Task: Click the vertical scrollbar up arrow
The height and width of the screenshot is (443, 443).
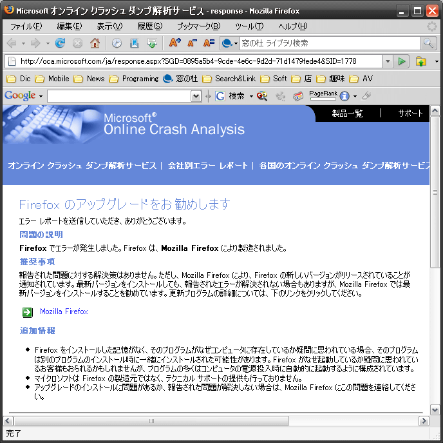Action: click(x=435, y=111)
